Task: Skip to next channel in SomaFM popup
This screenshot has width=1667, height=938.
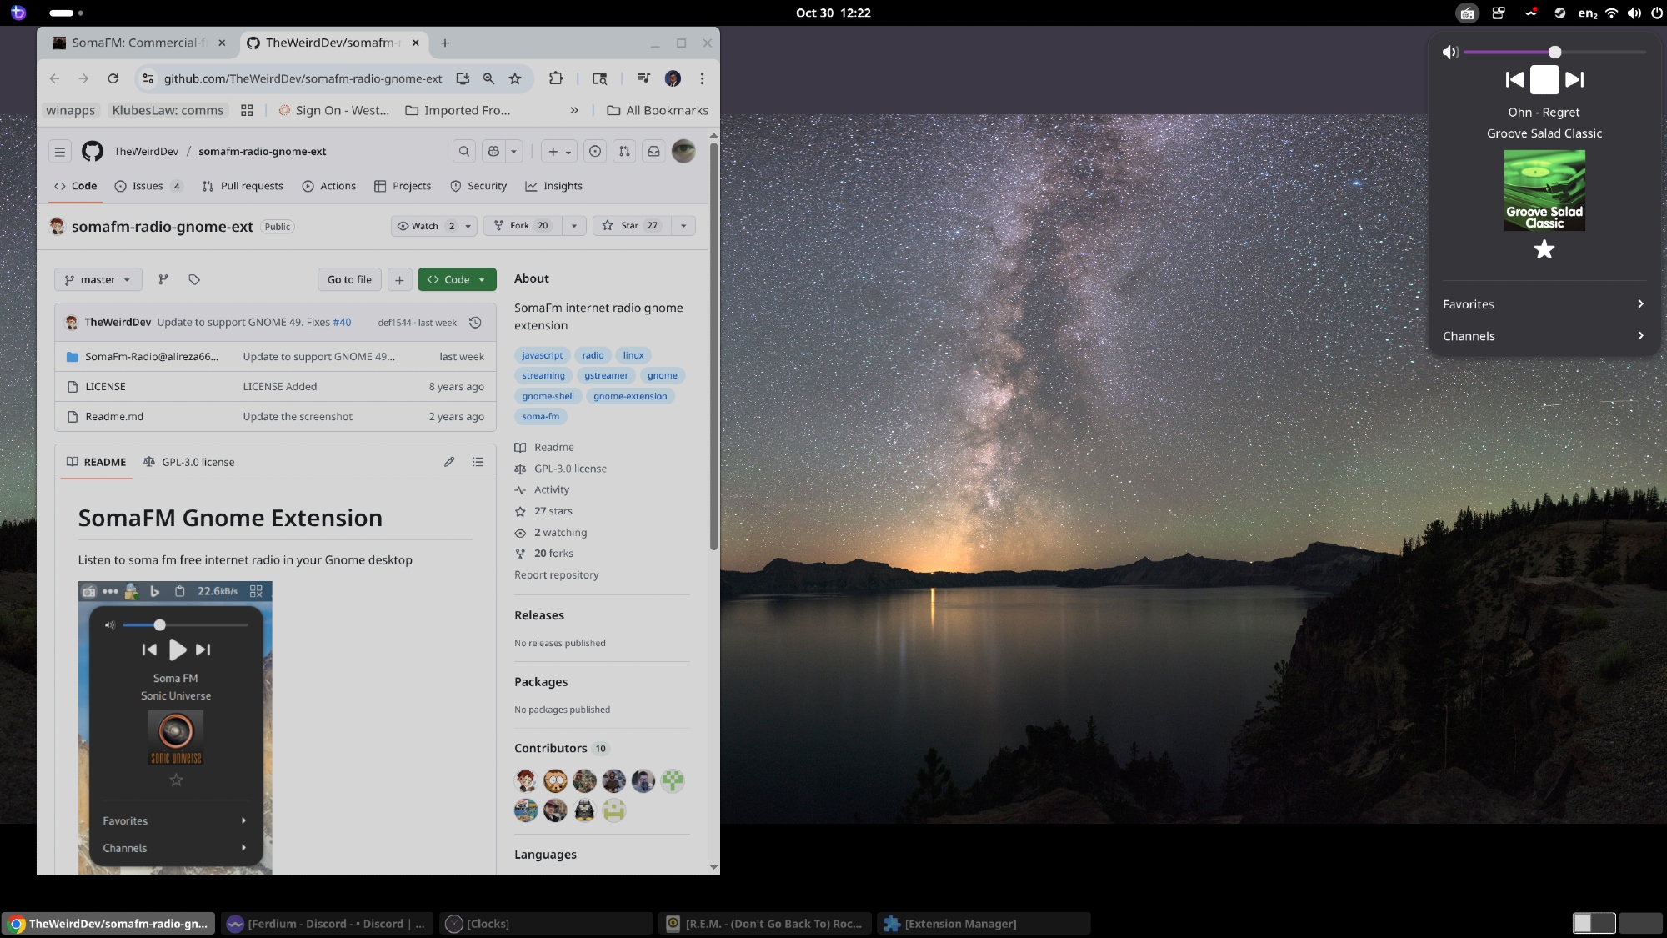Action: [1574, 80]
